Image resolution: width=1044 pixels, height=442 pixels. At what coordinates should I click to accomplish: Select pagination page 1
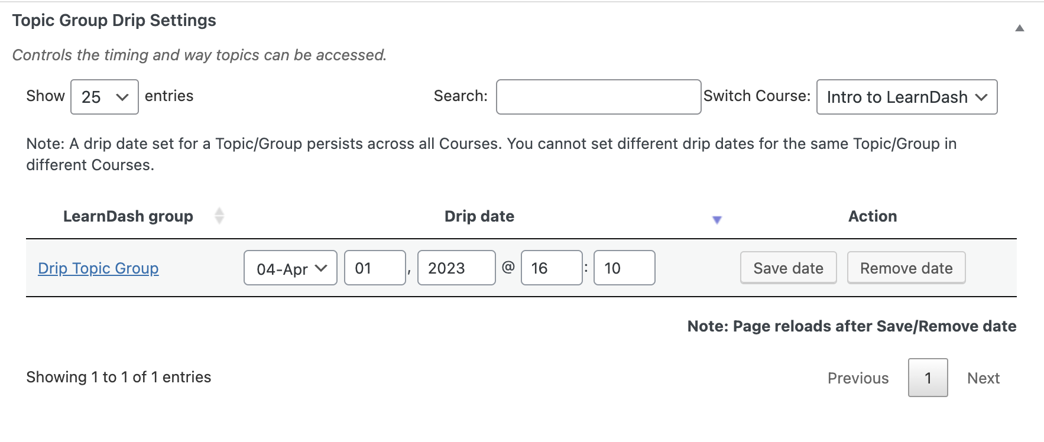point(928,378)
